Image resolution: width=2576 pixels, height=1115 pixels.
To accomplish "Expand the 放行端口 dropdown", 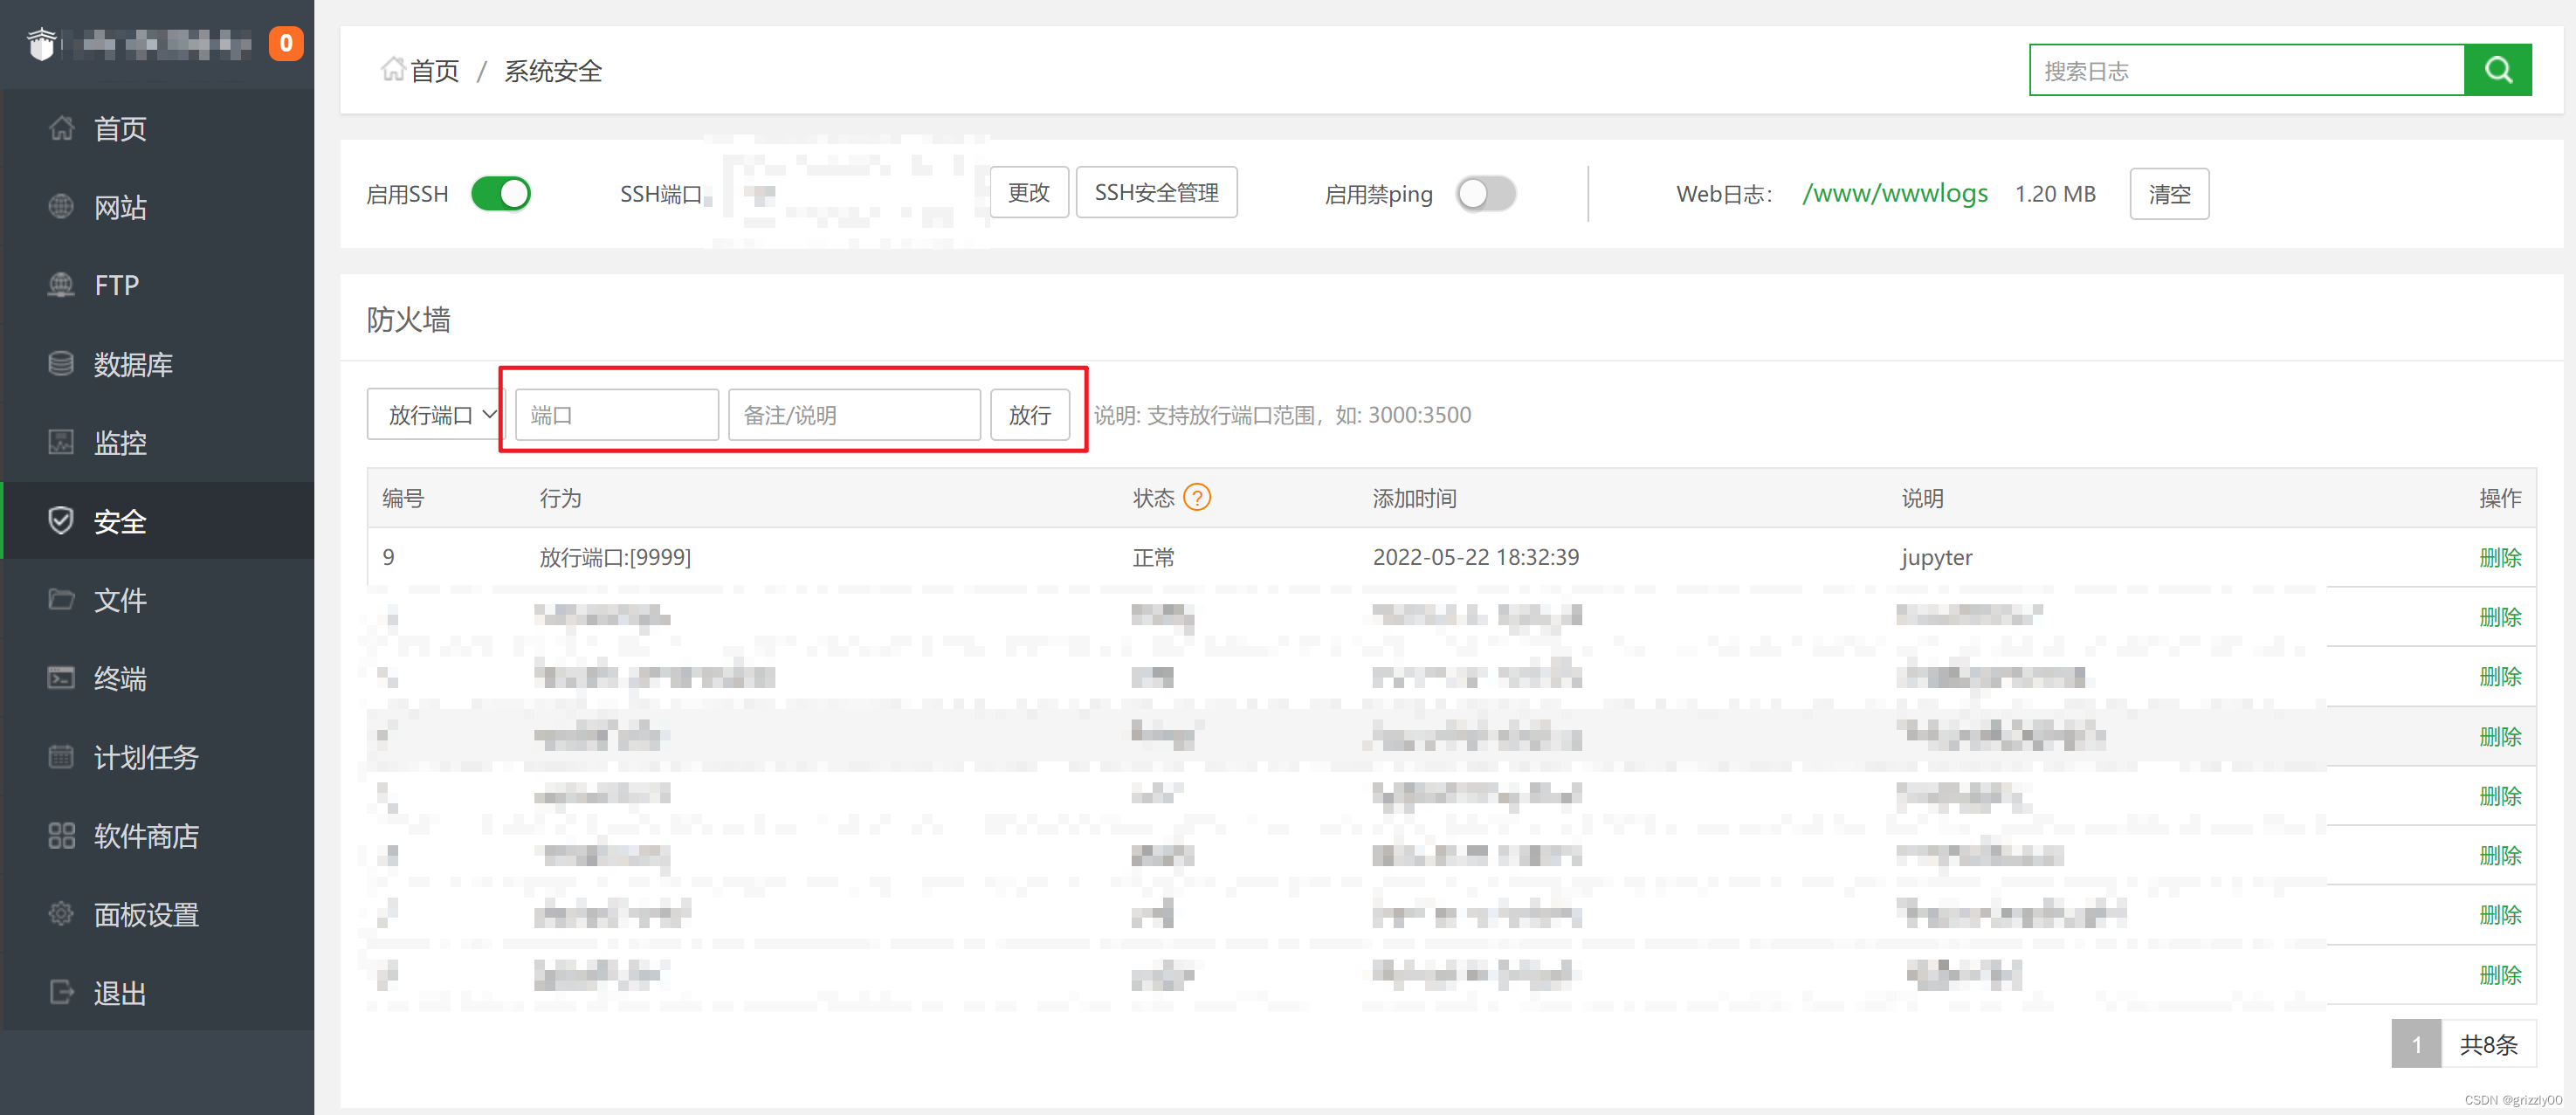I will click(x=436, y=414).
